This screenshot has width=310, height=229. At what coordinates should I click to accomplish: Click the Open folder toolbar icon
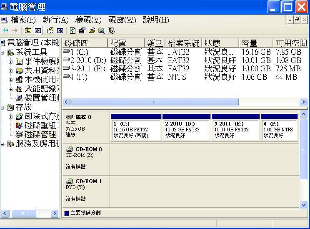tap(92, 30)
